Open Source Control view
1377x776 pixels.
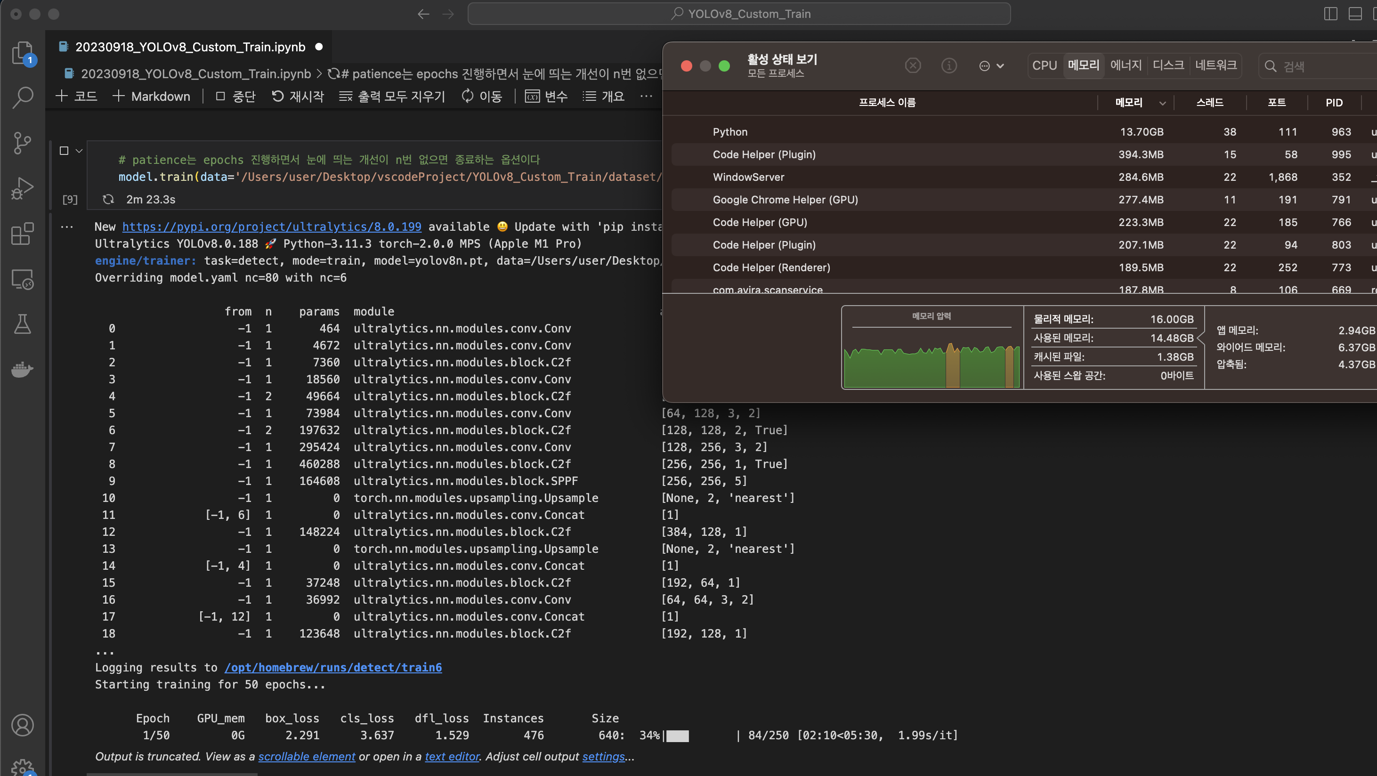click(x=23, y=143)
